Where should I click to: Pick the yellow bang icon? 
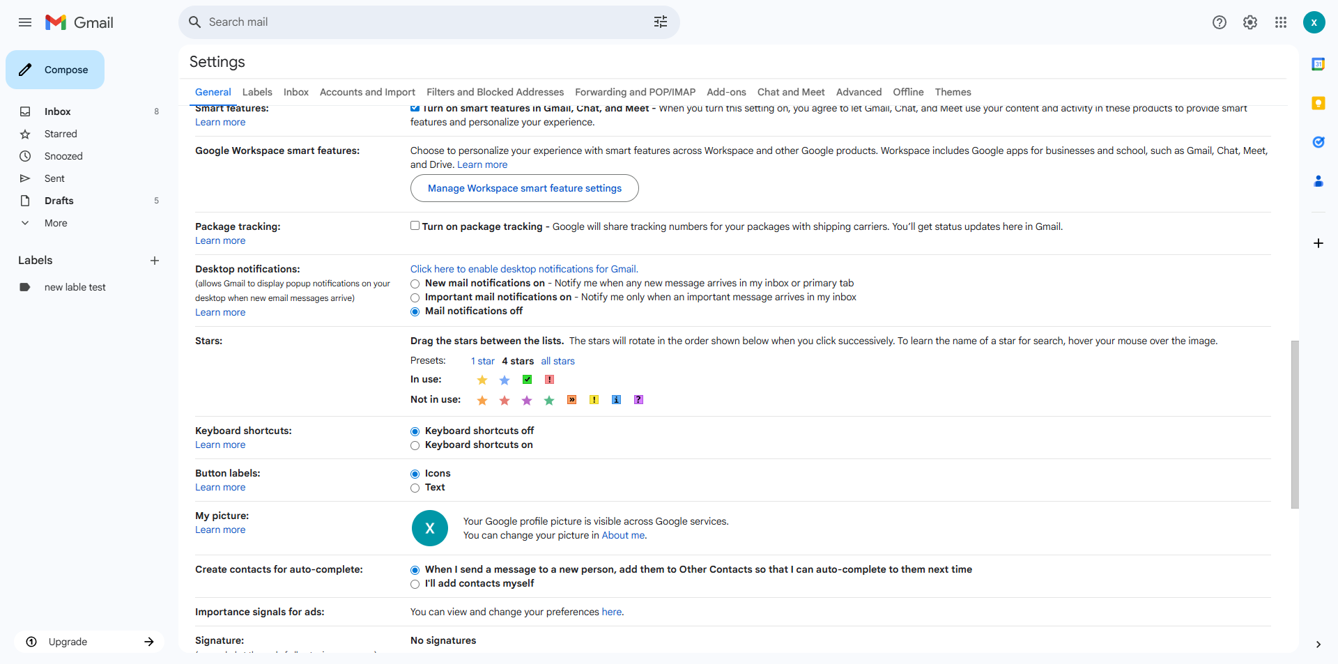[594, 400]
